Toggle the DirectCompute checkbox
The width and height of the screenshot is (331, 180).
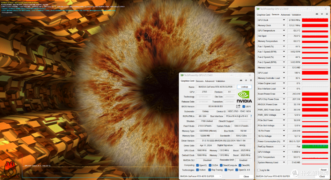pyautogui.click(x=221, y=165)
